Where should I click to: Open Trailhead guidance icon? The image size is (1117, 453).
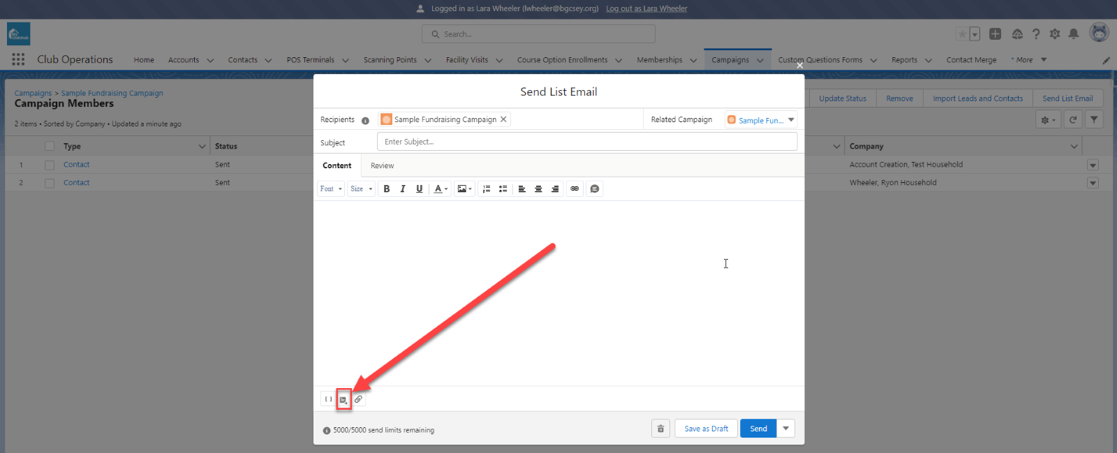click(1017, 34)
